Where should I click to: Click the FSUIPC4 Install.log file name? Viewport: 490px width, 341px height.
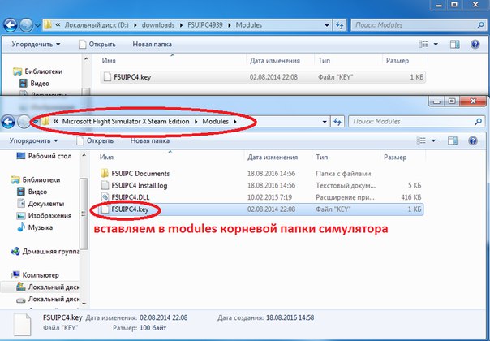[x=139, y=185]
